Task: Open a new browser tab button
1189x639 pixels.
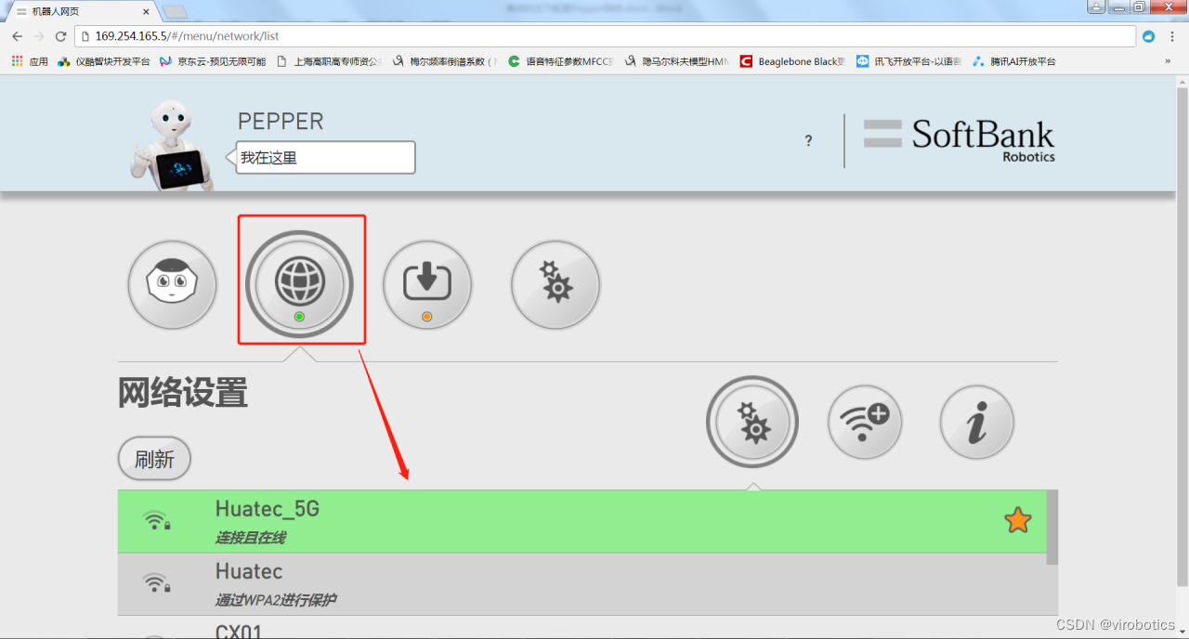Action: [174, 11]
